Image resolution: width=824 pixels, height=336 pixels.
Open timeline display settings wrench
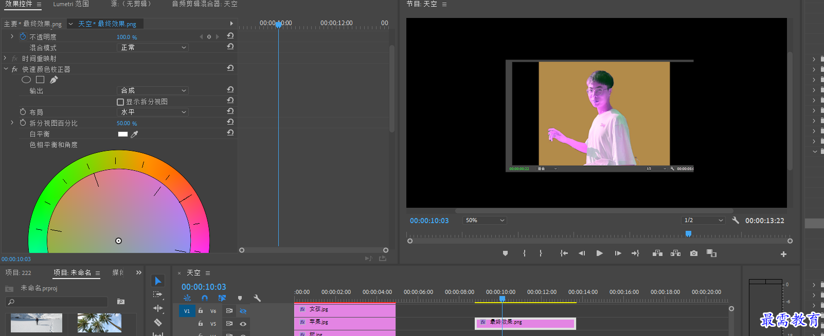pos(257,298)
